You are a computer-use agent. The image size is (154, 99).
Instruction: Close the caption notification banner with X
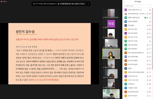[x=88, y=4]
